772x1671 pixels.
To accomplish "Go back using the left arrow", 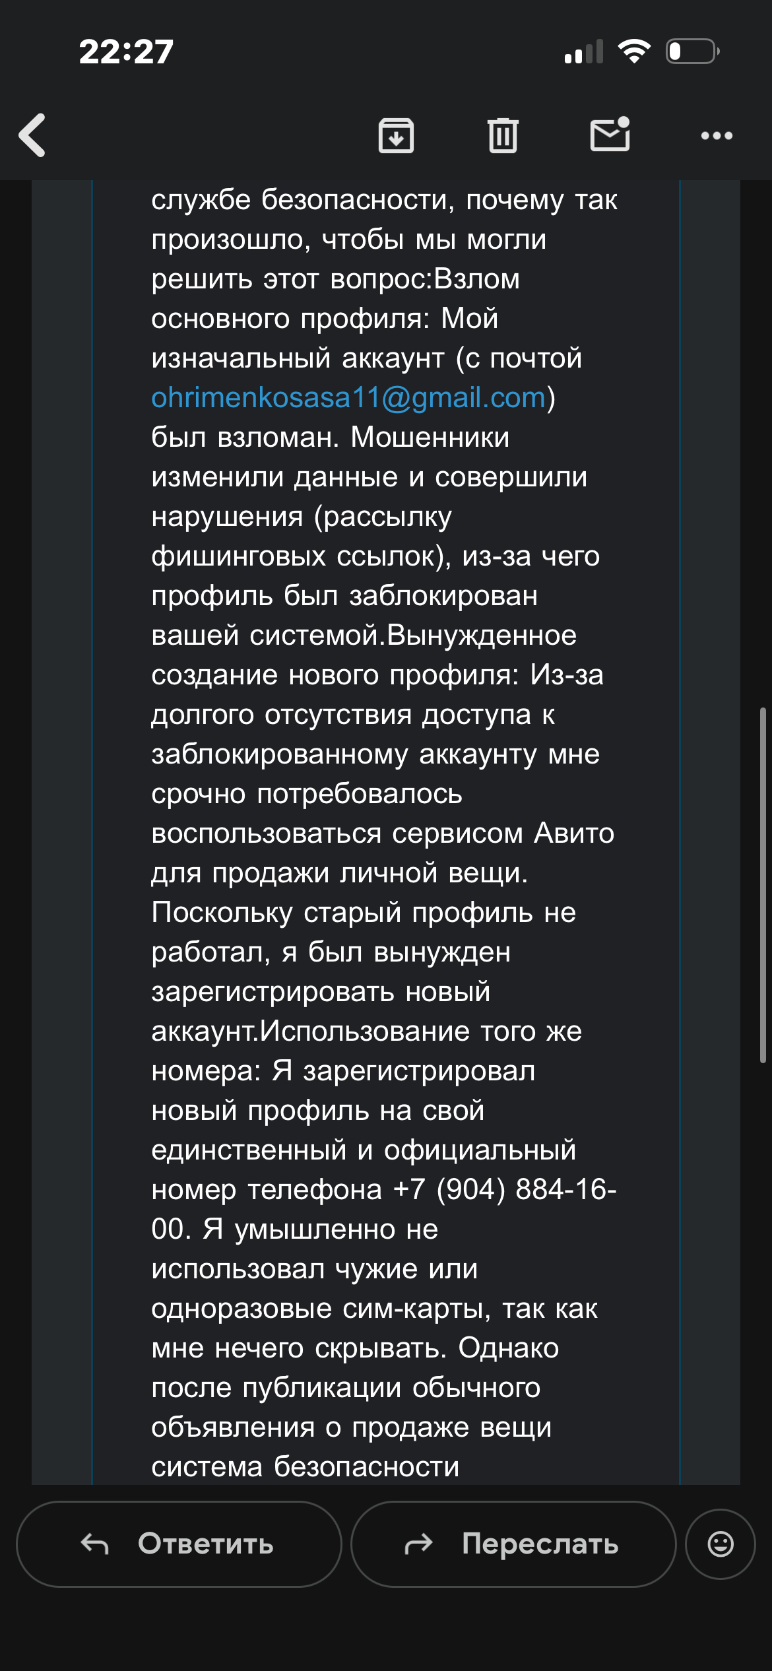I will click(32, 135).
